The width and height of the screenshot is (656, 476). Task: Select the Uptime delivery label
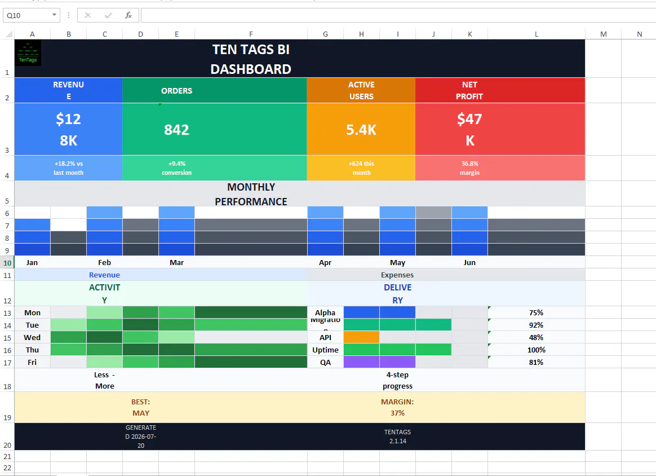[x=325, y=350]
